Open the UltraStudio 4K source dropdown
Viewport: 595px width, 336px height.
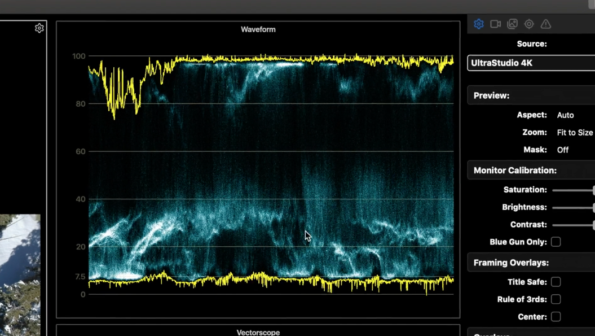pos(530,63)
